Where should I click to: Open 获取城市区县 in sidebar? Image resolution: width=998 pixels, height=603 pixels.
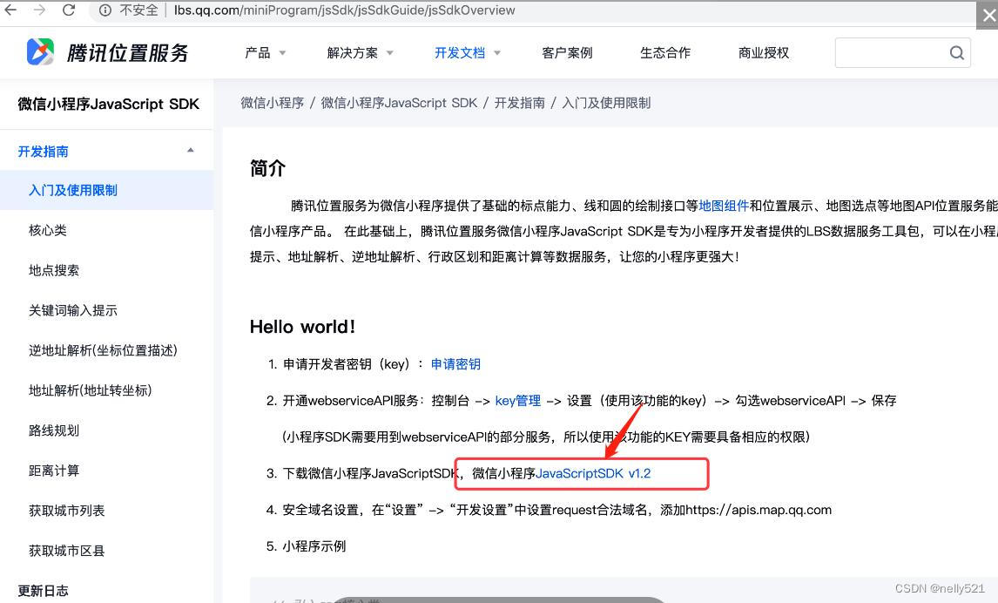[x=67, y=551]
